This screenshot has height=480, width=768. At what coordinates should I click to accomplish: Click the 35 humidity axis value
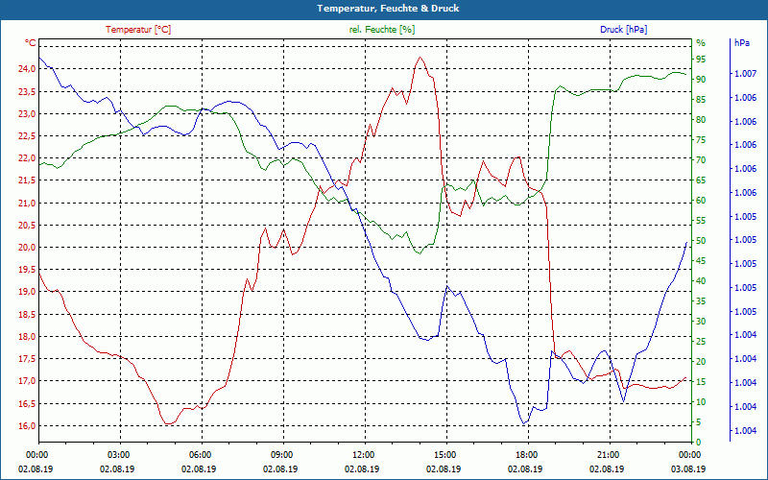(x=701, y=301)
